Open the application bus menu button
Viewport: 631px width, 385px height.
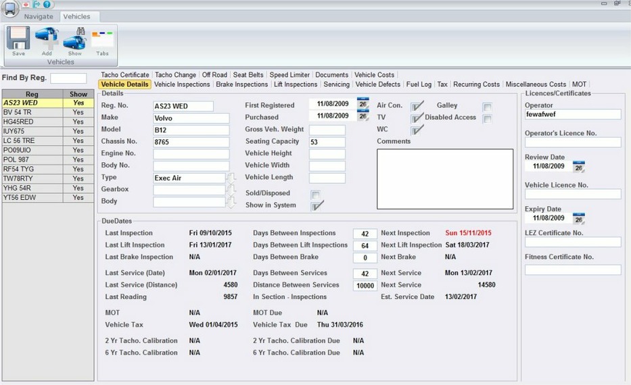(9, 9)
